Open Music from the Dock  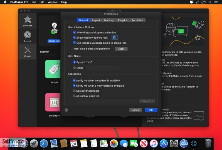[x=154, y=143]
